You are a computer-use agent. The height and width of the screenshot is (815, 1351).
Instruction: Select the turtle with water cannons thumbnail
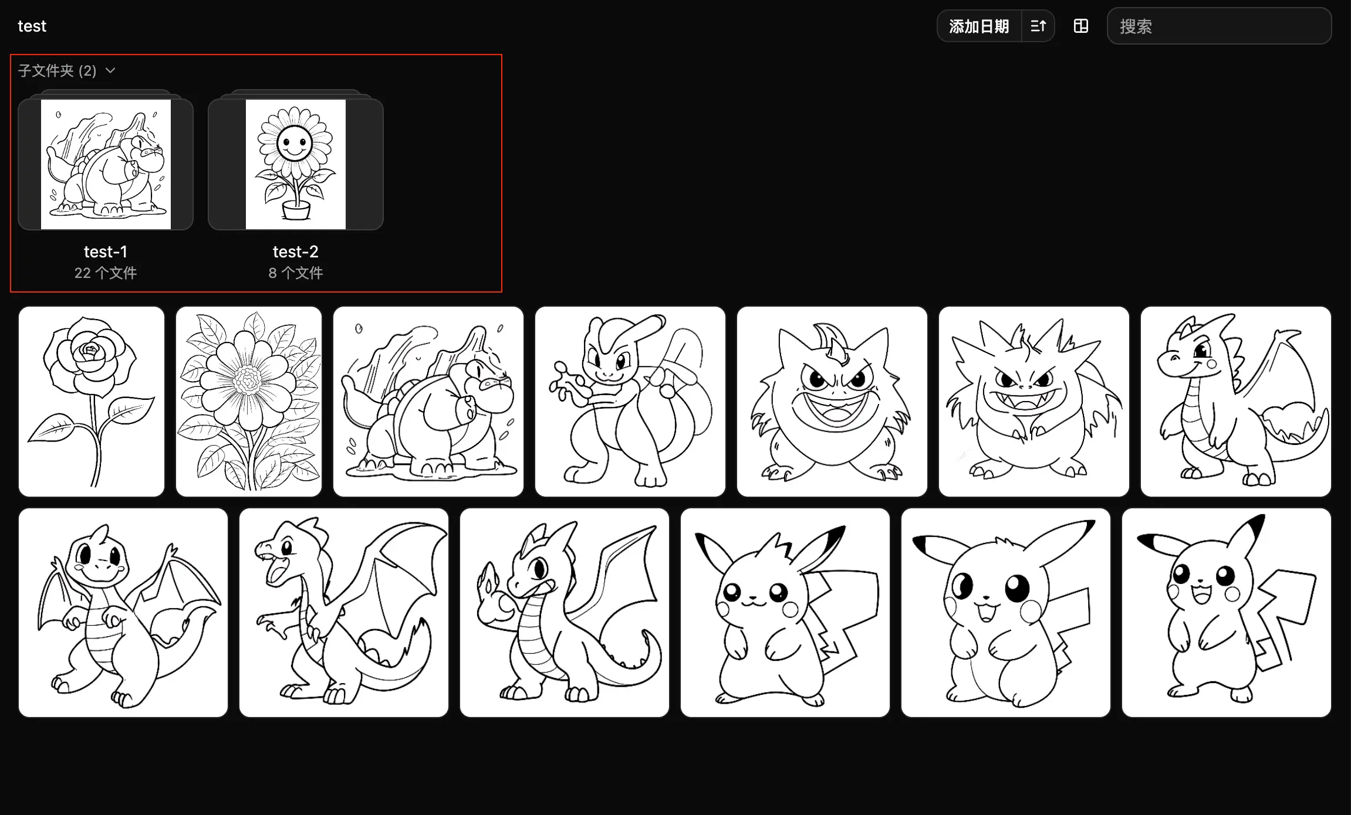pyautogui.click(x=428, y=402)
